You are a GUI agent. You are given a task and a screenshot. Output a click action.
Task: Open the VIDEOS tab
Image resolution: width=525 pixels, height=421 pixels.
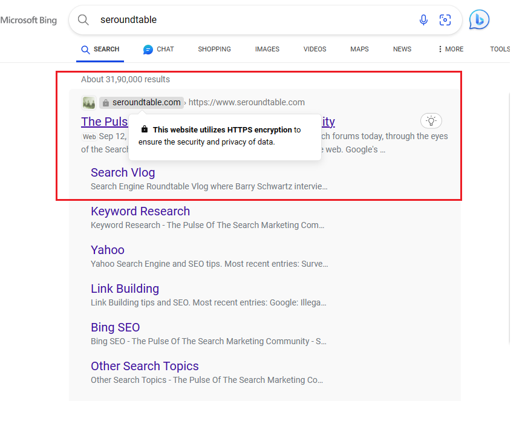315,49
